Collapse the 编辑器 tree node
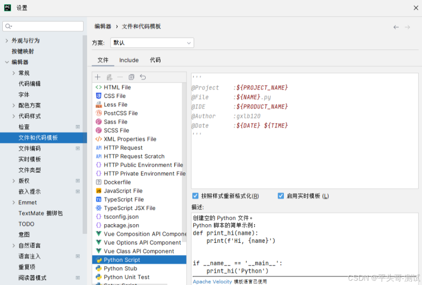Image resolution: width=422 pixels, height=285 pixels. click(x=7, y=62)
